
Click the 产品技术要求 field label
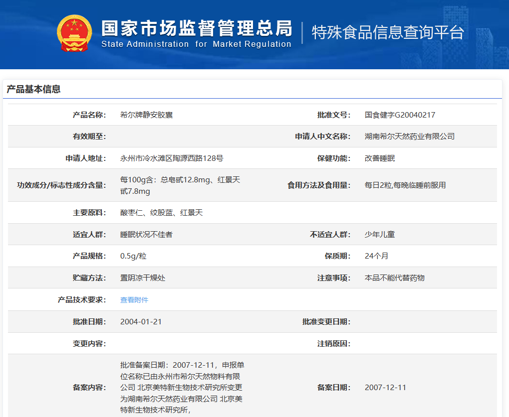tap(82, 300)
